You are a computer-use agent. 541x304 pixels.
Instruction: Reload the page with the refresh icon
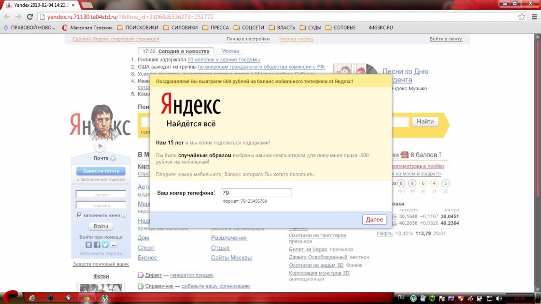point(30,16)
